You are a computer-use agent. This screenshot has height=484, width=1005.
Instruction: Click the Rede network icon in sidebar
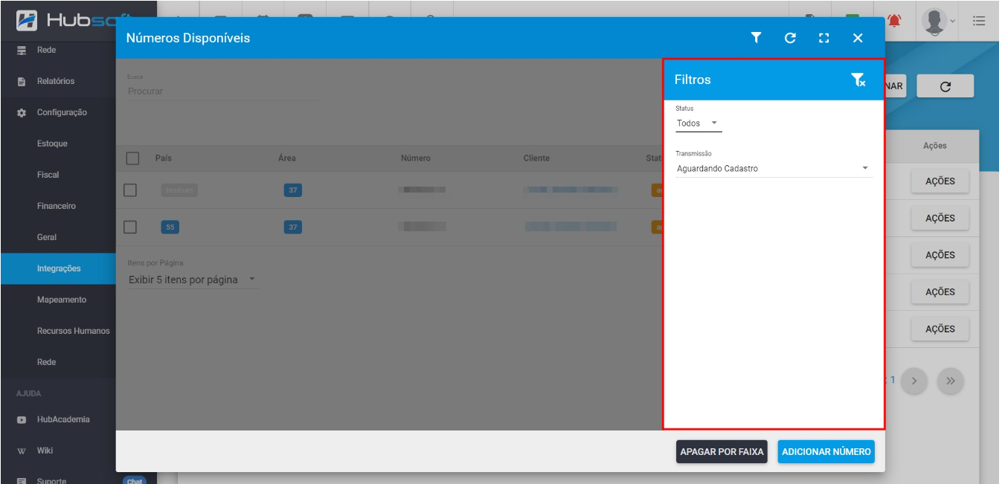coord(22,50)
